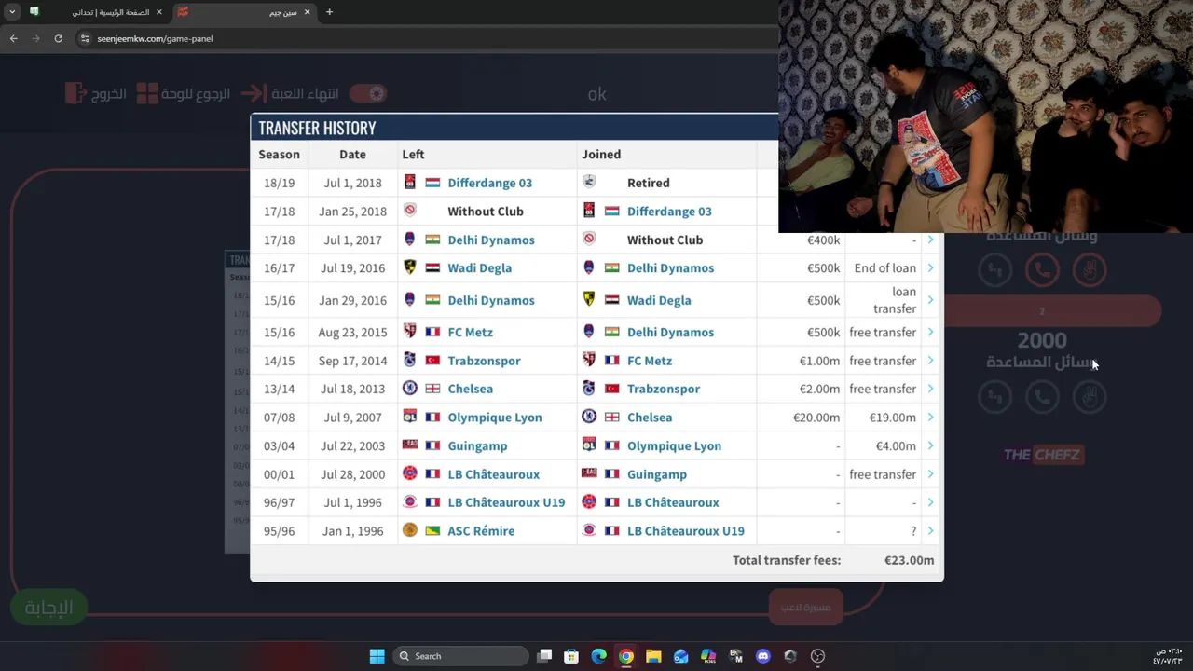The height and width of the screenshot is (671, 1193).
Task: Click the Season column header
Action: click(279, 155)
